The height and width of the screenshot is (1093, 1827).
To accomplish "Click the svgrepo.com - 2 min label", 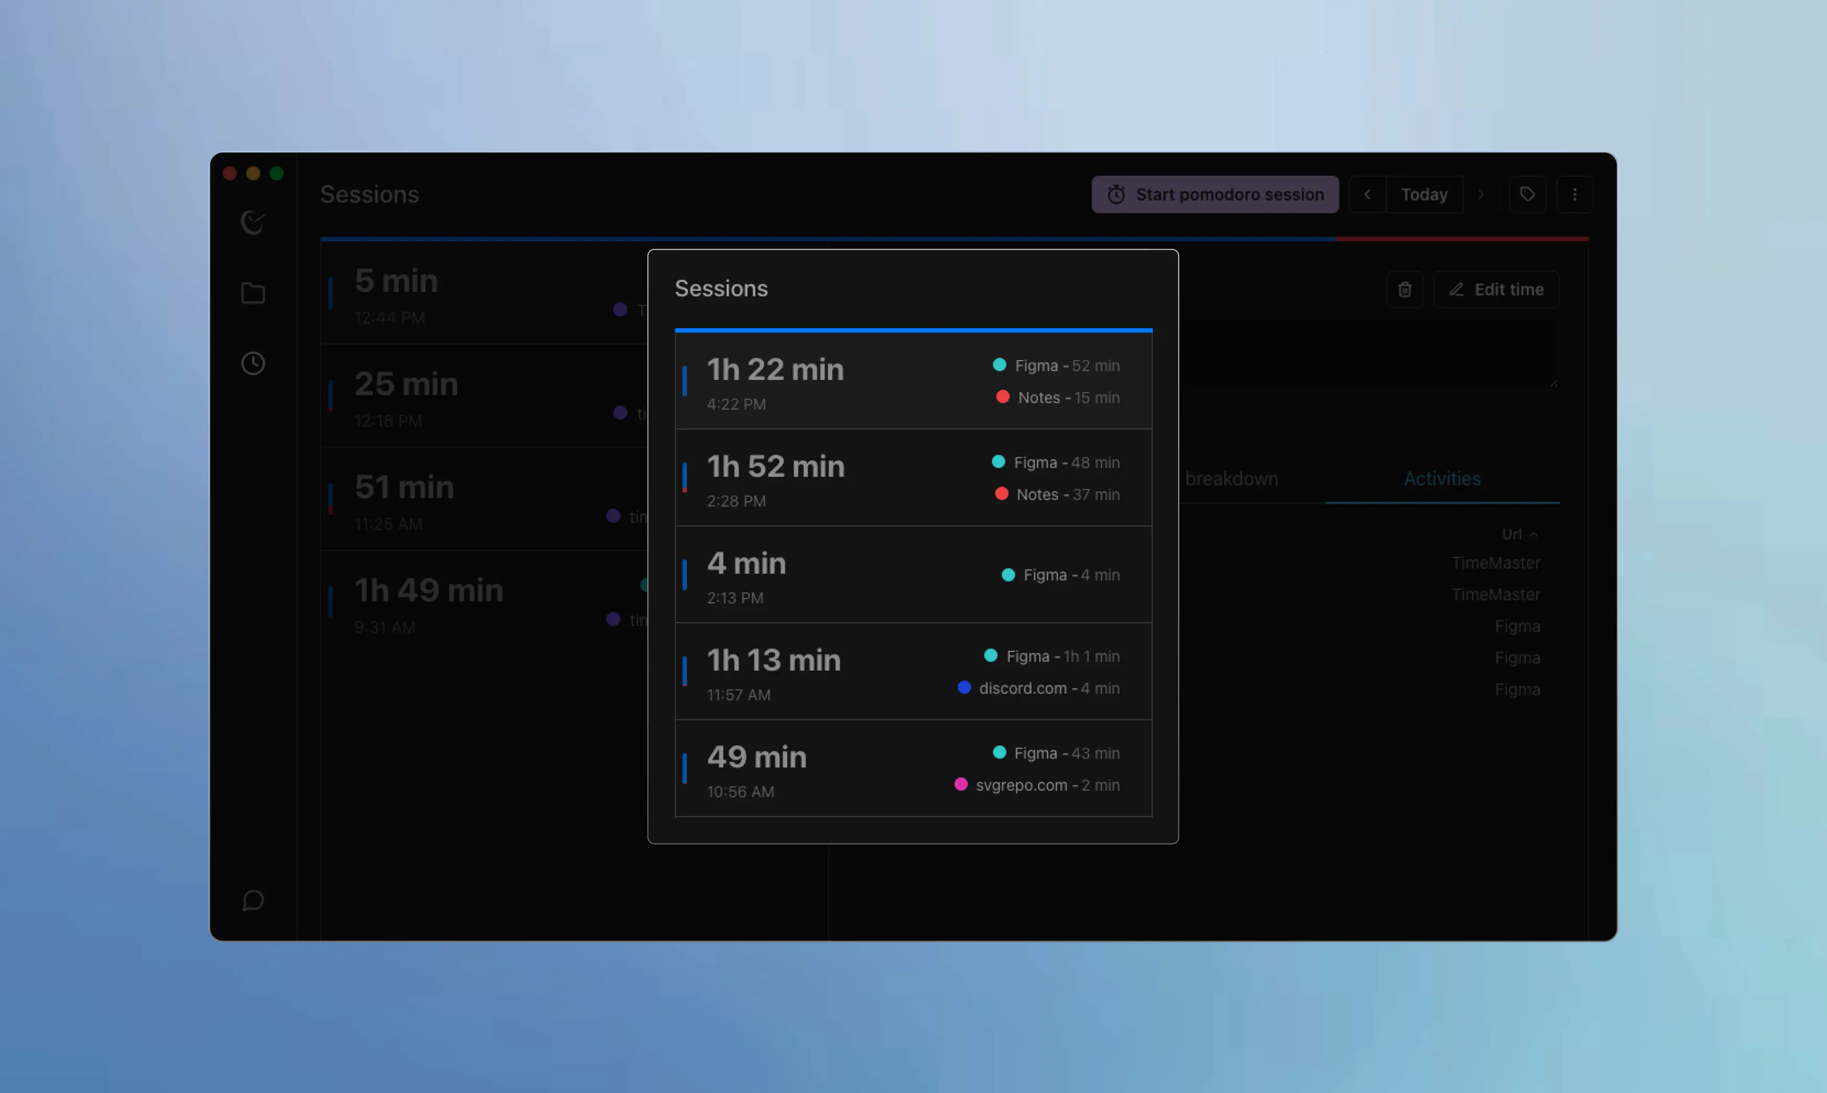I will click(x=1048, y=785).
